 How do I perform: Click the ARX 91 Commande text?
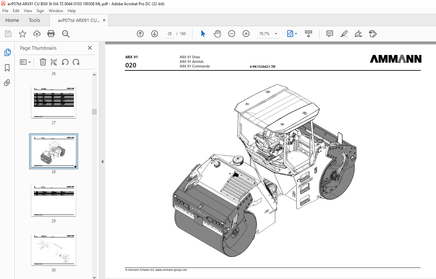[x=195, y=66]
